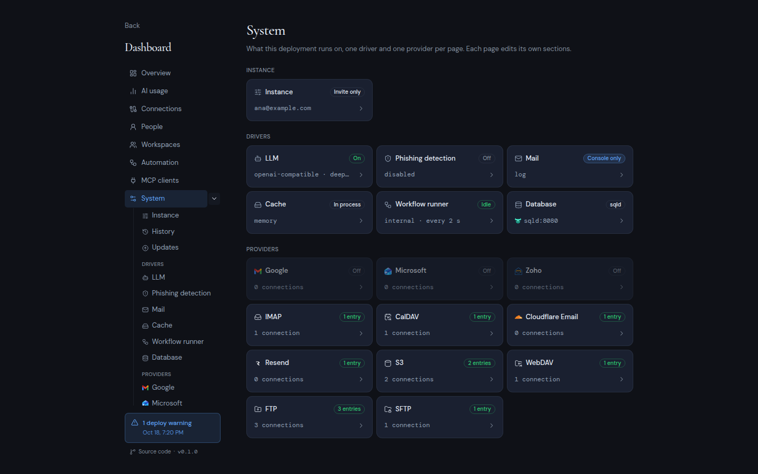Viewport: 758px width, 474px height.
Task: Click the S3 2 entries badge
Action: point(480,363)
